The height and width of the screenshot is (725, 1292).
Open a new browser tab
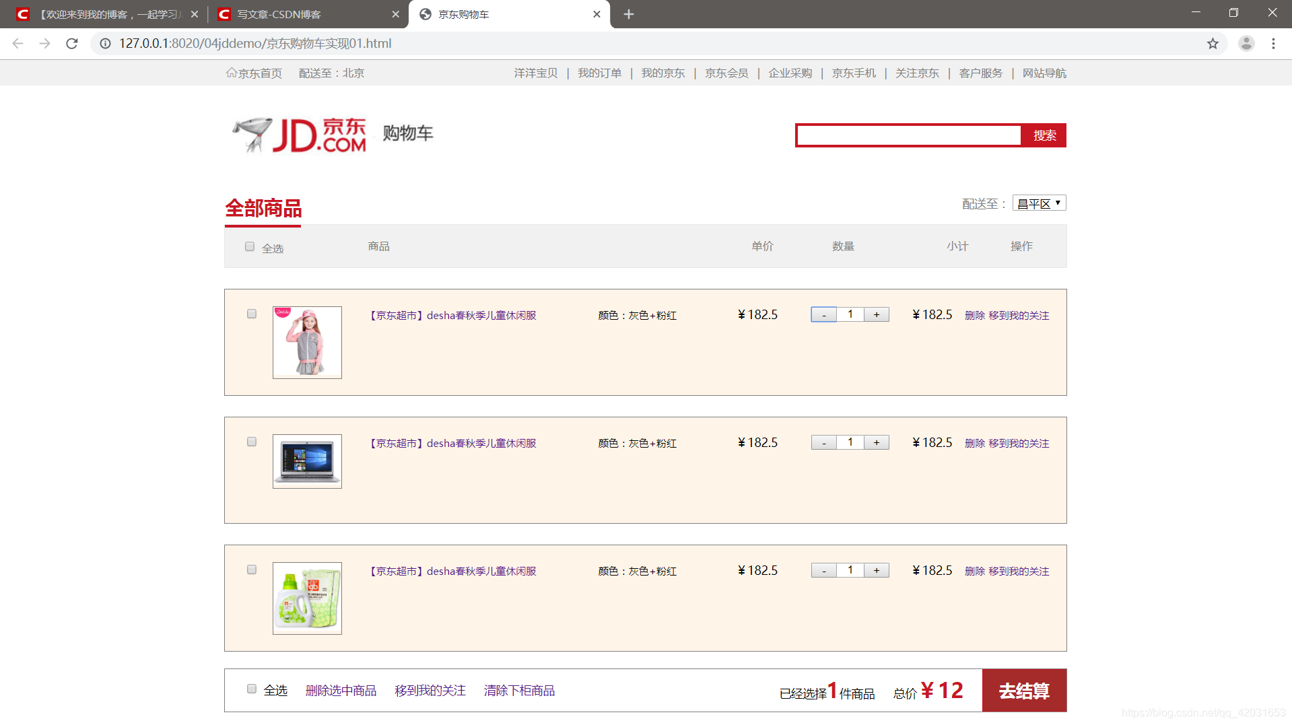coord(628,14)
